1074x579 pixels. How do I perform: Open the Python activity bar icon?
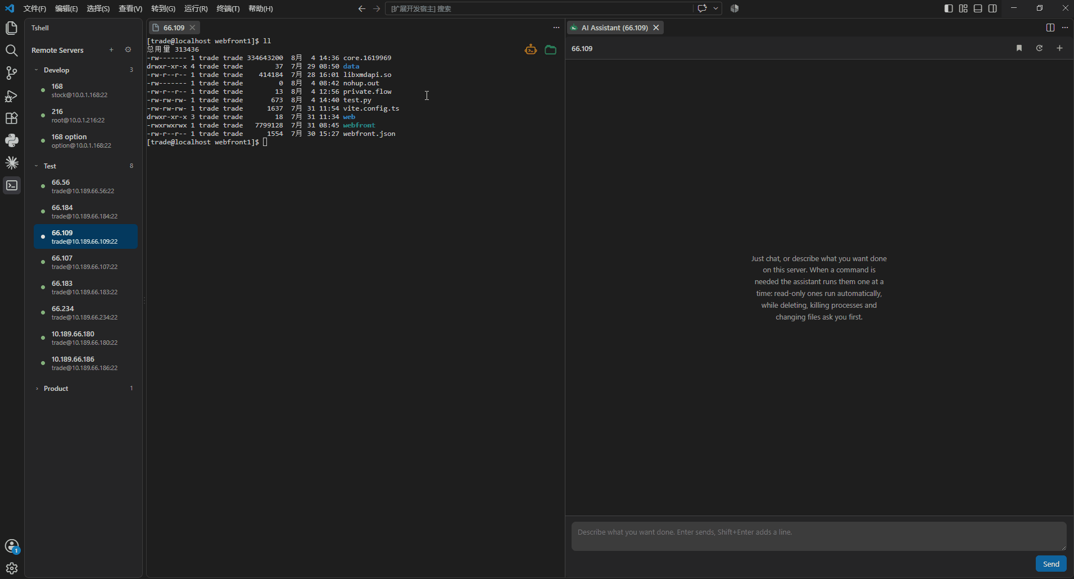tap(11, 140)
